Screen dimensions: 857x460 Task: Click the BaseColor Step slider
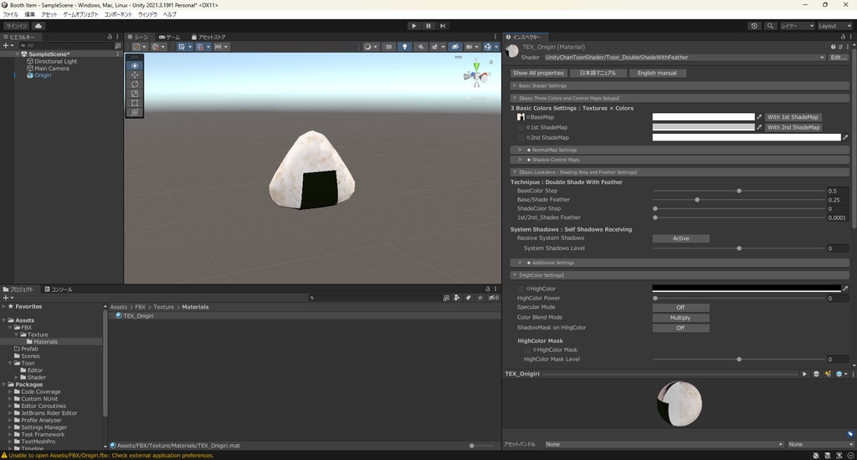[738, 192]
